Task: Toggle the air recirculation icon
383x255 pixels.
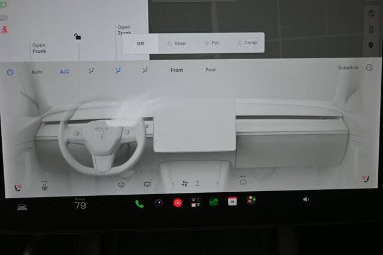Action: [243, 180]
